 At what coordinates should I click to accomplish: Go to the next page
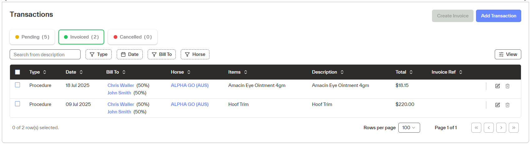501,128
